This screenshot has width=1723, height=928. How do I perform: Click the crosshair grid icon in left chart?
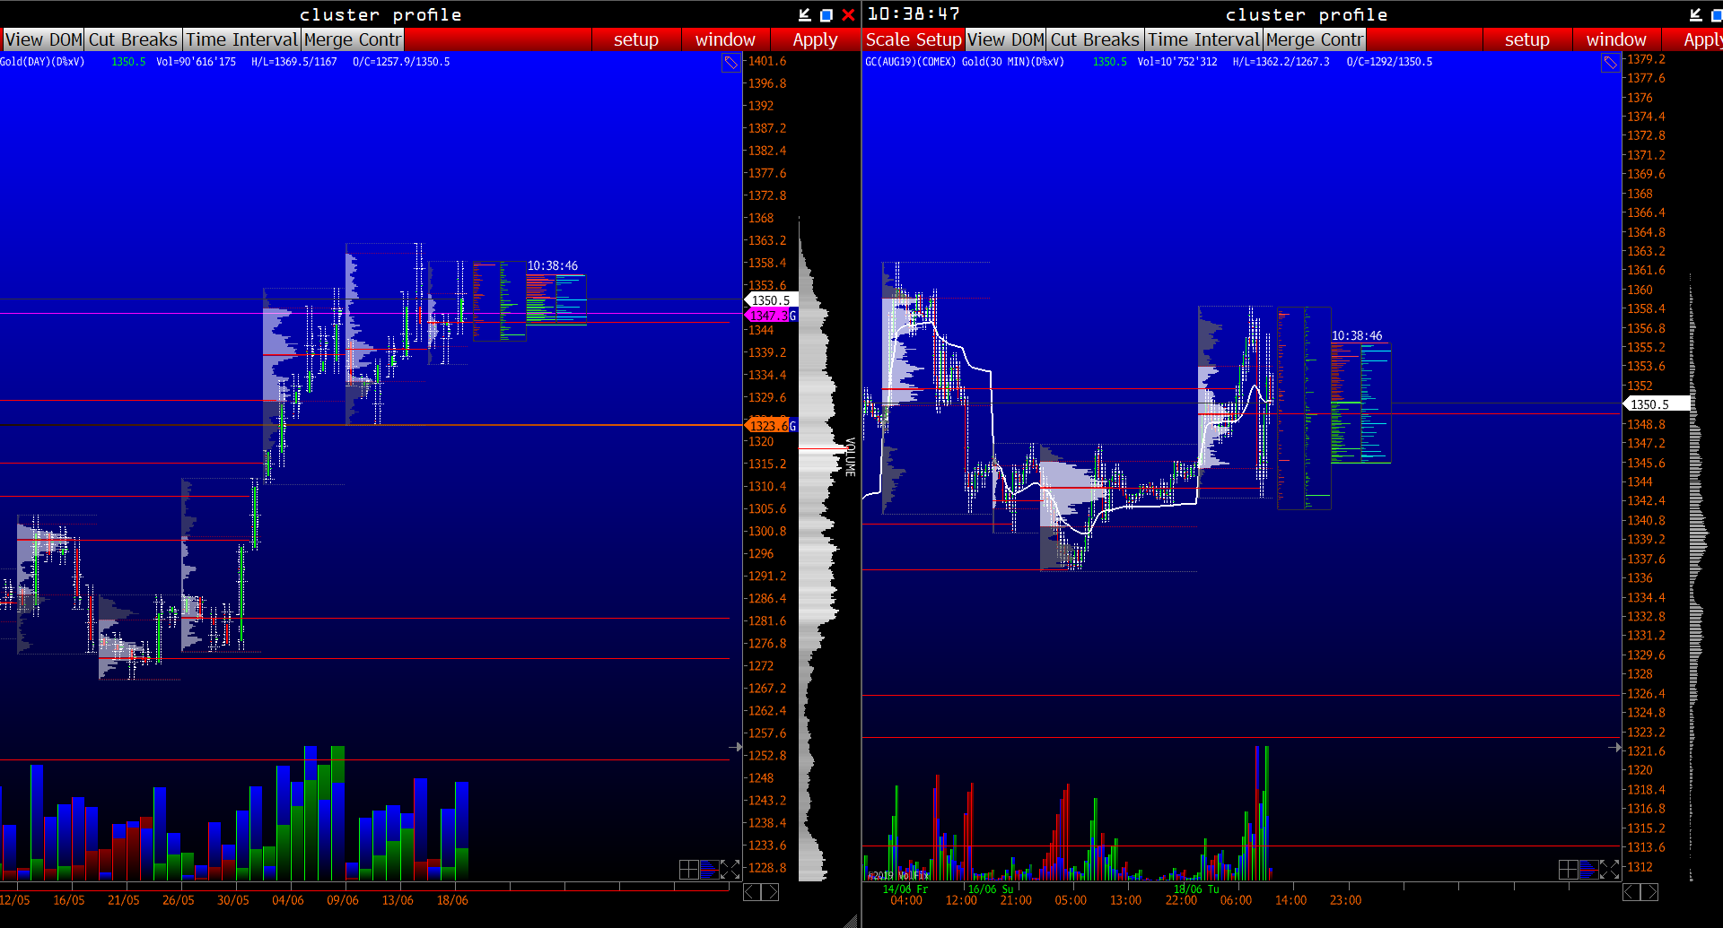(689, 869)
